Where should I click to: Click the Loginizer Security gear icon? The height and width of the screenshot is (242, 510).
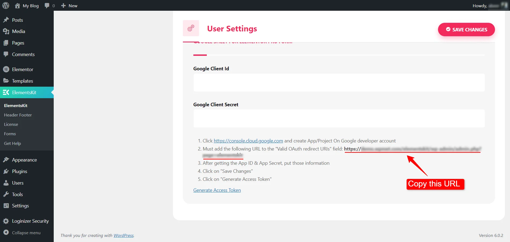coord(6,221)
